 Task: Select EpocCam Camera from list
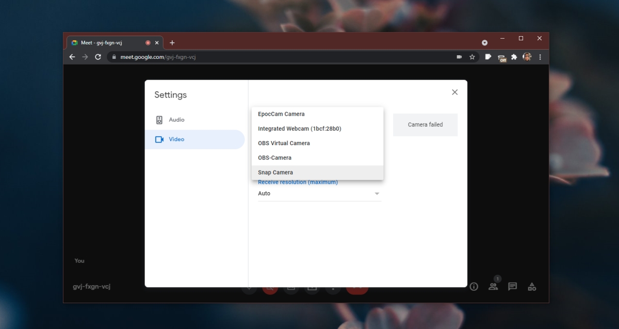[x=317, y=114]
